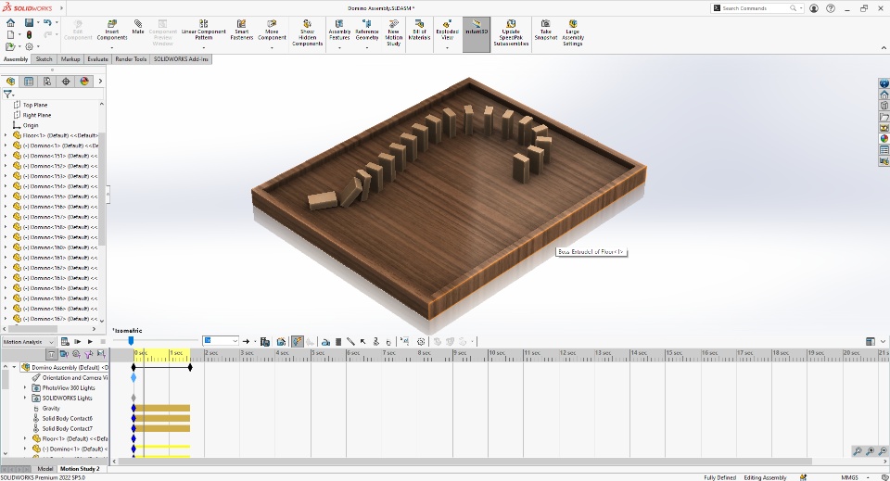Image resolution: width=890 pixels, height=481 pixels.
Task: Open the playback mode dropdown arrow
Action: tap(255, 342)
